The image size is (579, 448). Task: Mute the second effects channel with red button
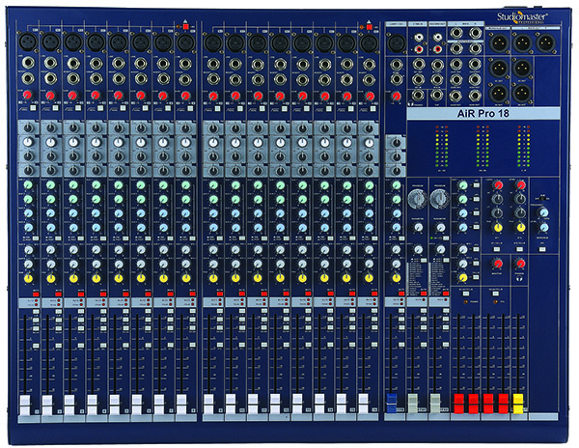click(x=446, y=294)
